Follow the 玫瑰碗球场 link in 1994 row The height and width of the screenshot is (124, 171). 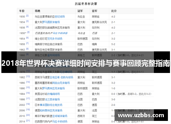click(x=53, y=94)
